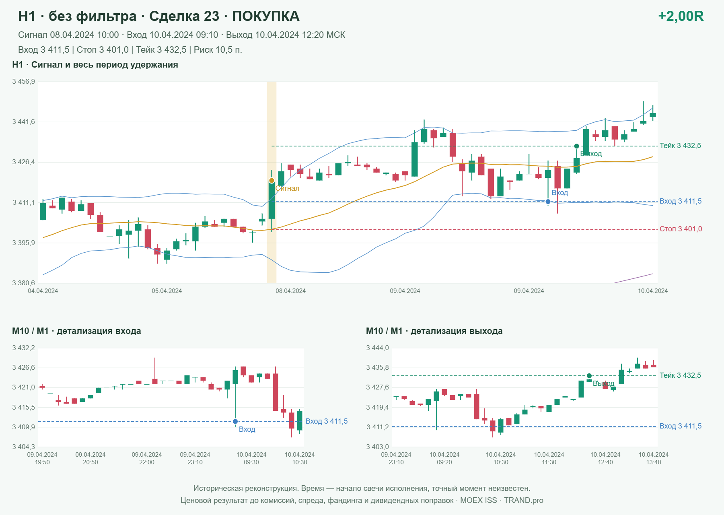Screen dimensions: 724x515
Task: Click heading 'M10 / M1 · детализация выхода'
Action: [434, 331]
